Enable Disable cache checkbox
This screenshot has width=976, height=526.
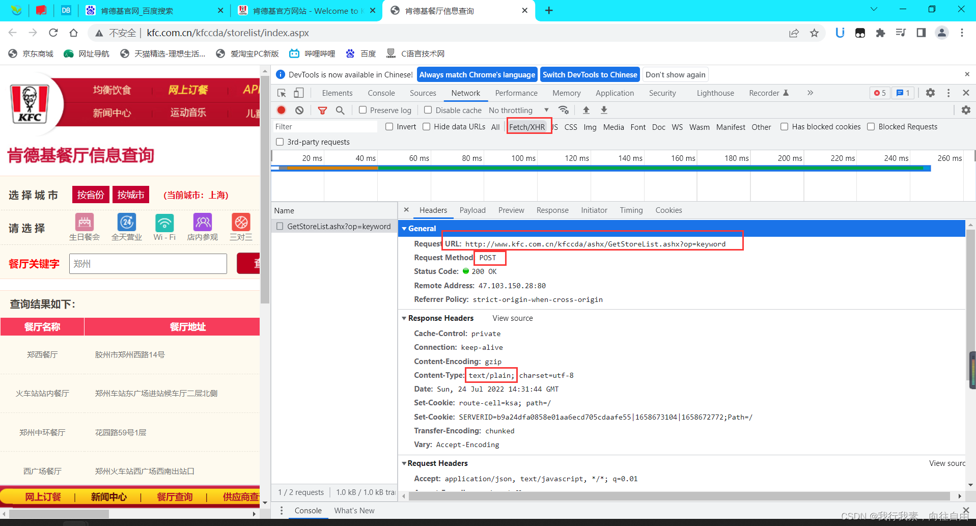pos(428,110)
